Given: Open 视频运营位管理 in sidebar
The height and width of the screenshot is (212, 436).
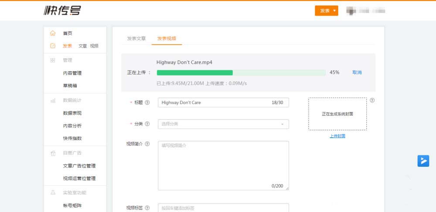Looking at the screenshot, I should click(79, 178).
